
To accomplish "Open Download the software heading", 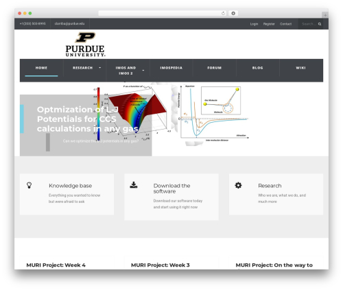I will (x=171, y=189).
